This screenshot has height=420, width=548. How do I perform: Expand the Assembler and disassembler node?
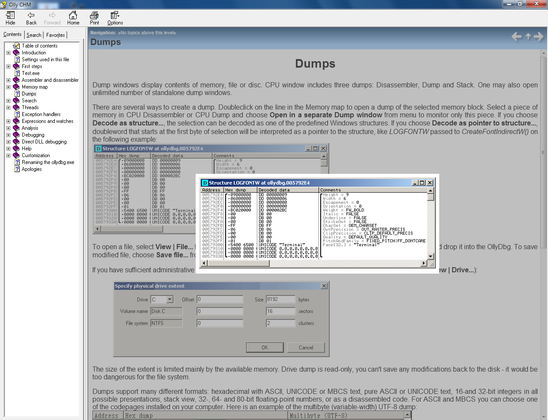tap(8, 80)
